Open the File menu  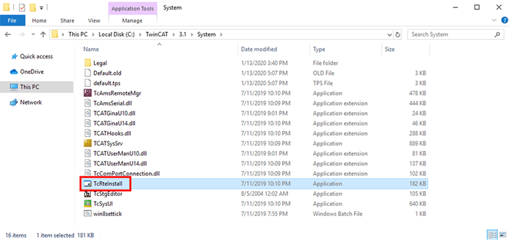pos(12,21)
